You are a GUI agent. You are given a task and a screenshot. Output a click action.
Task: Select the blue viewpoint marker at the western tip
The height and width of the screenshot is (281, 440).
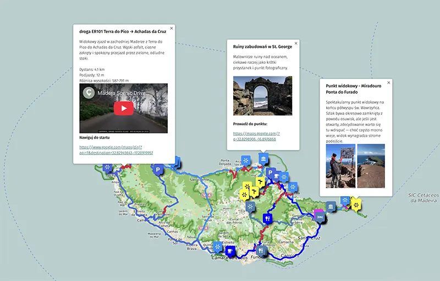tap(107, 167)
